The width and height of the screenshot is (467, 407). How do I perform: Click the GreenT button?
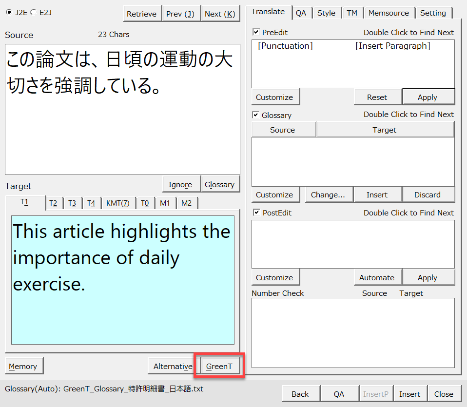pos(219,366)
